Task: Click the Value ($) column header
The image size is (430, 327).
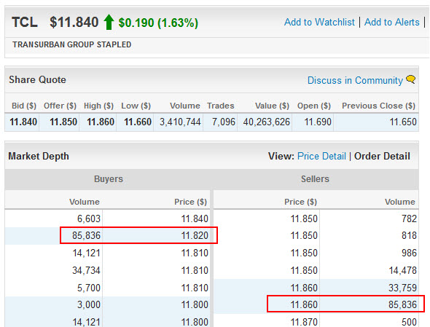Action: coord(273,106)
